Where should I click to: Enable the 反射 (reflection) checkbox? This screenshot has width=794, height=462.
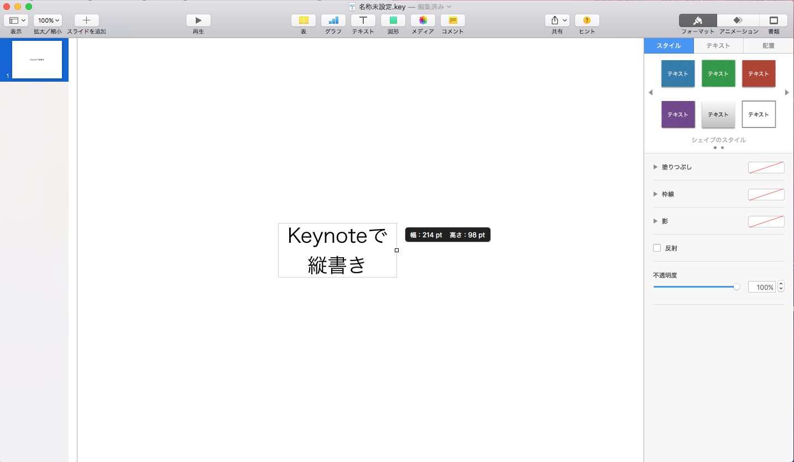tap(657, 248)
